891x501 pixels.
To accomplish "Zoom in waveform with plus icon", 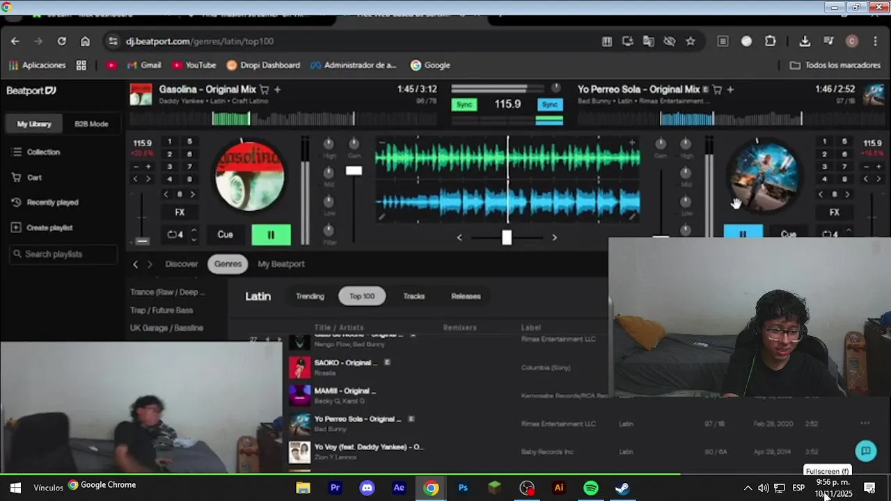I will point(632,143).
